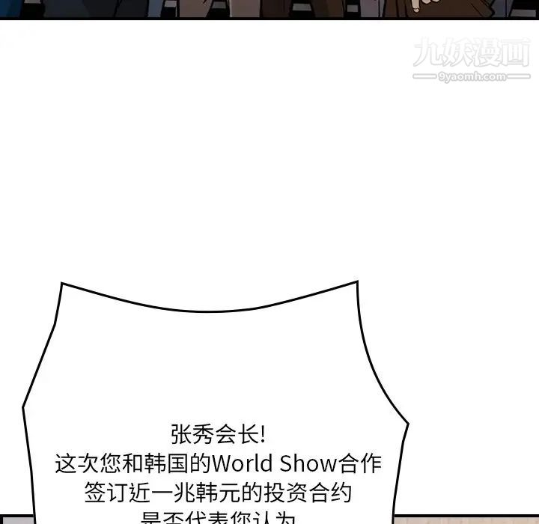Click the 九妖漫画 watermark logo

coord(471,54)
